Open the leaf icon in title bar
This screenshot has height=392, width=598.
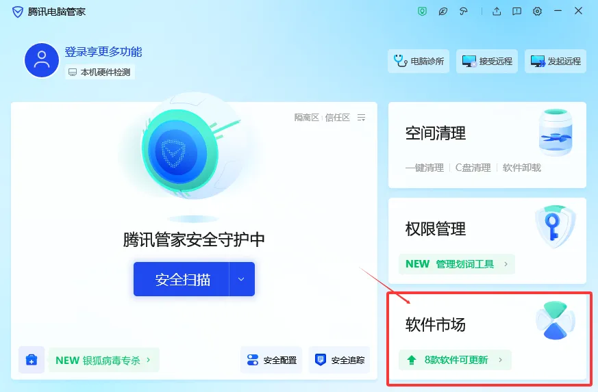point(443,12)
